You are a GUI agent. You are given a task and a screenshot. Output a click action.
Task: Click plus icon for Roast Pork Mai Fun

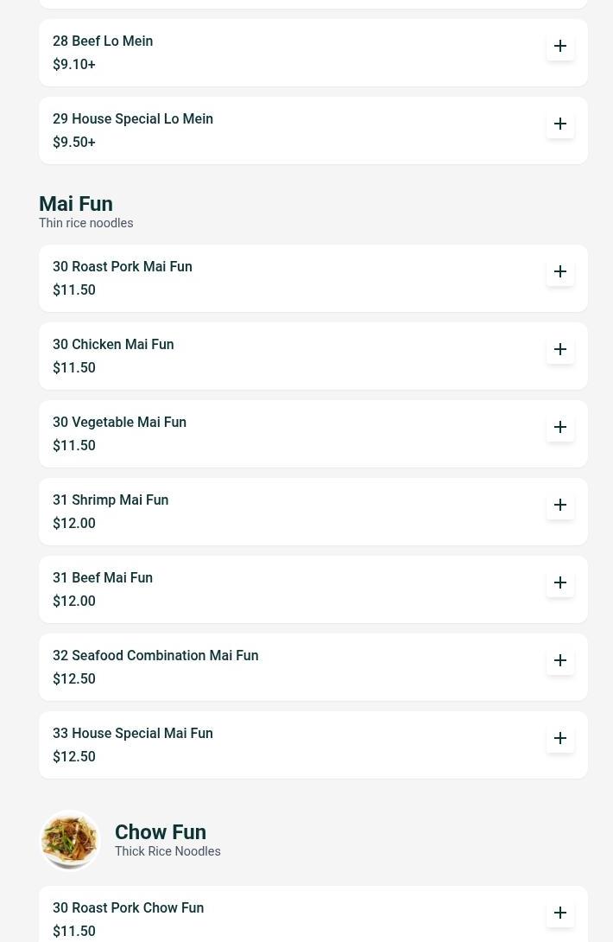(x=560, y=271)
